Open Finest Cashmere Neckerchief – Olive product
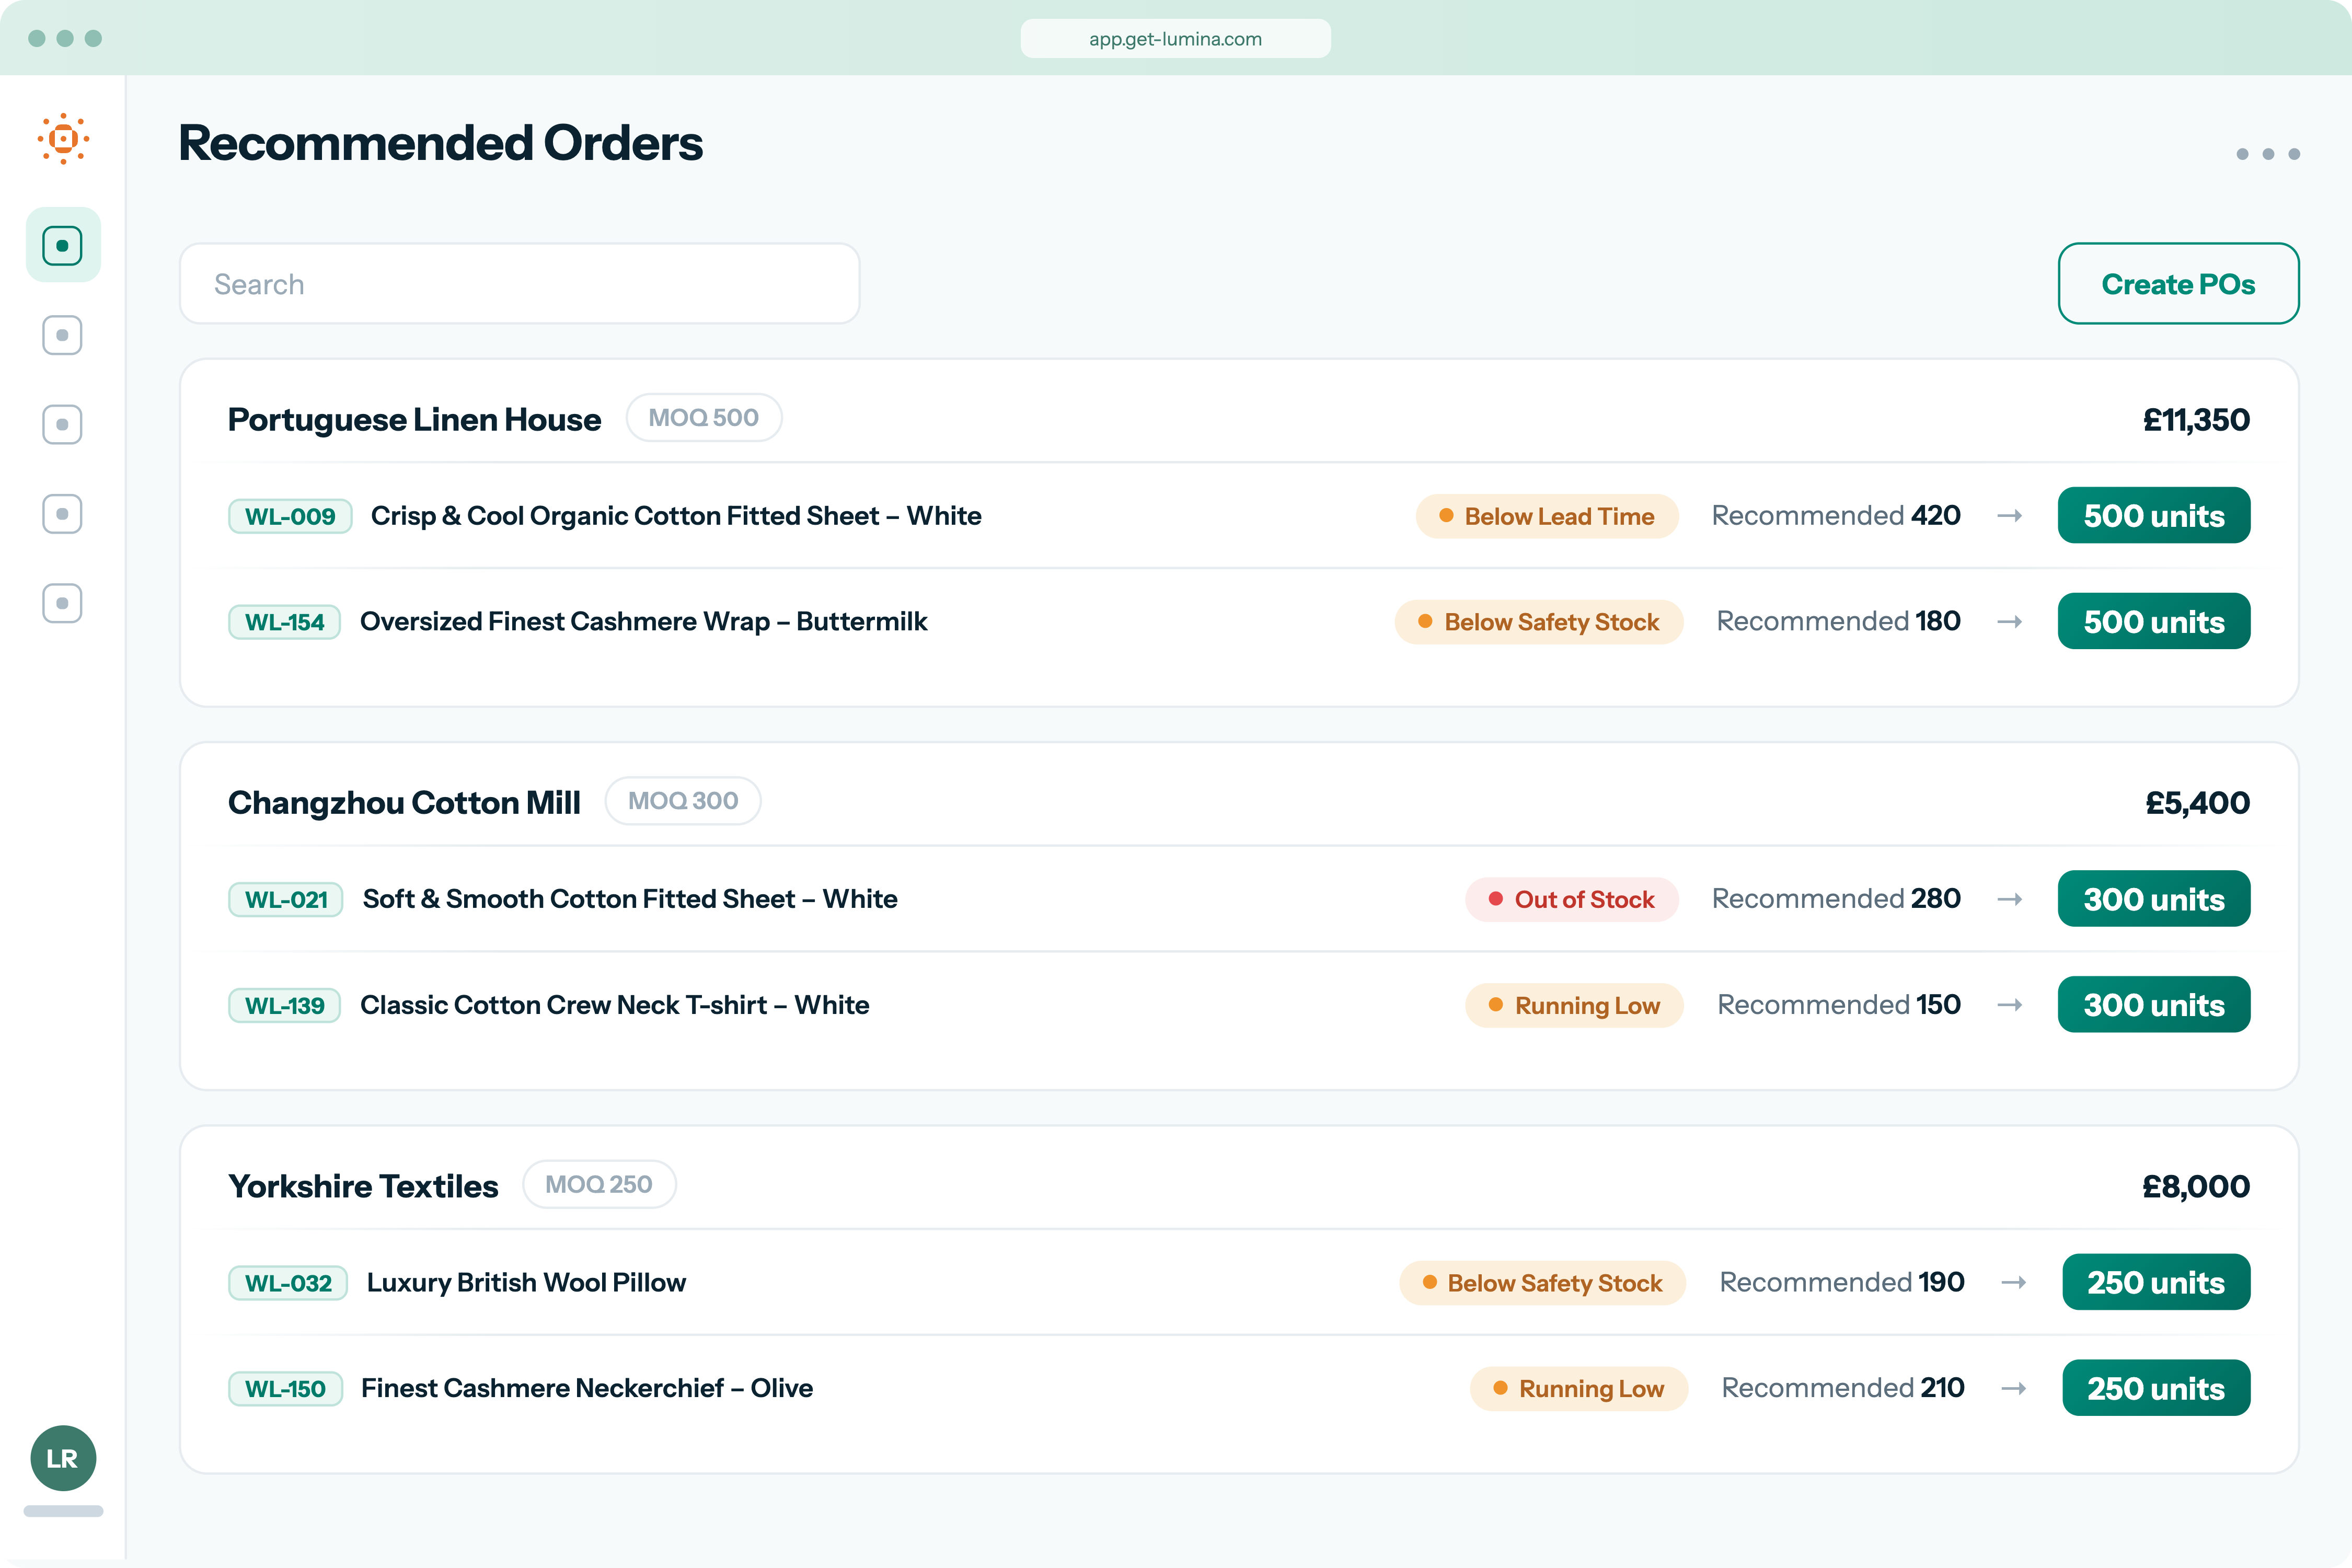 (587, 1388)
